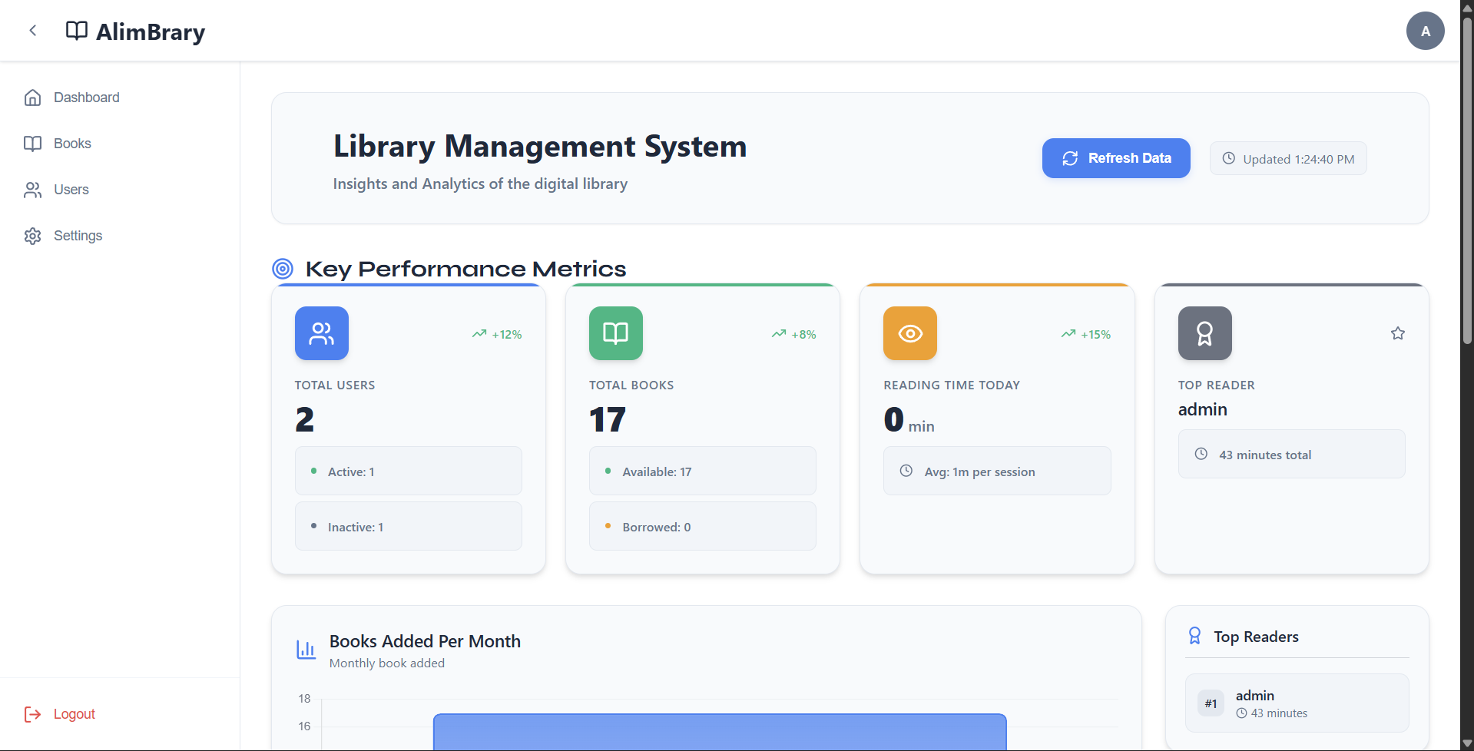Click the AlimBrary book logo icon
This screenshot has width=1474, height=751.
(x=76, y=31)
